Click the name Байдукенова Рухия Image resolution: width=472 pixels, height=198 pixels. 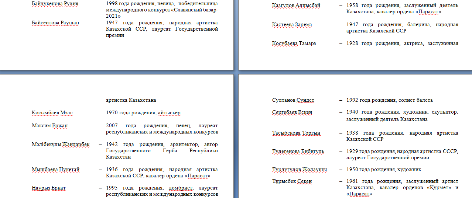click(x=55, y=4)
